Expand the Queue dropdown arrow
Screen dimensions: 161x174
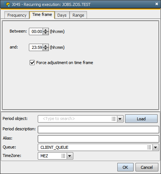point(155,147)
